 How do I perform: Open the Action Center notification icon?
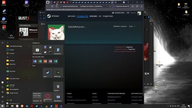(189, 106)
